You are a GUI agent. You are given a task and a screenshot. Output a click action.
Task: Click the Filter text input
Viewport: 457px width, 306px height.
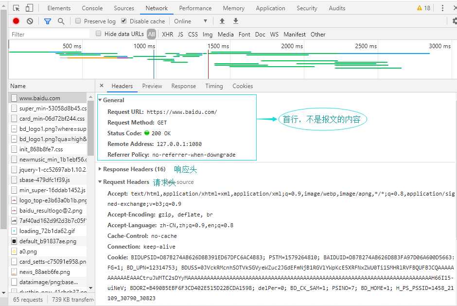click(49, 34)
